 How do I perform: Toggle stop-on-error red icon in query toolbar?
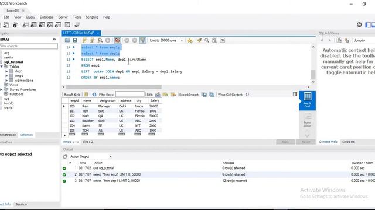point(117,40)
